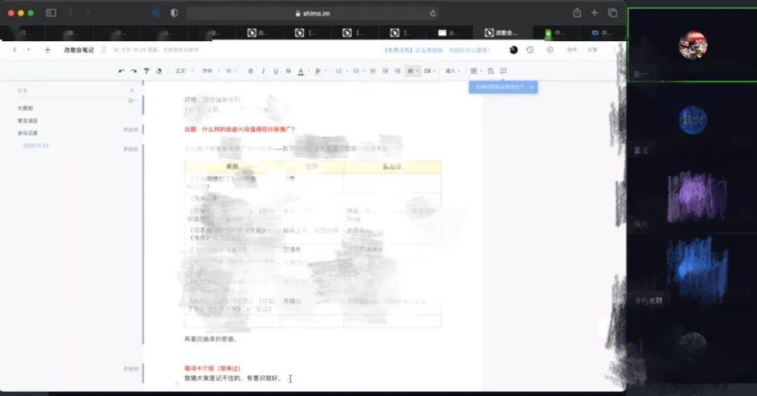
Task: Click the Undo arrow in the toolbar
Action: [121, 71]
